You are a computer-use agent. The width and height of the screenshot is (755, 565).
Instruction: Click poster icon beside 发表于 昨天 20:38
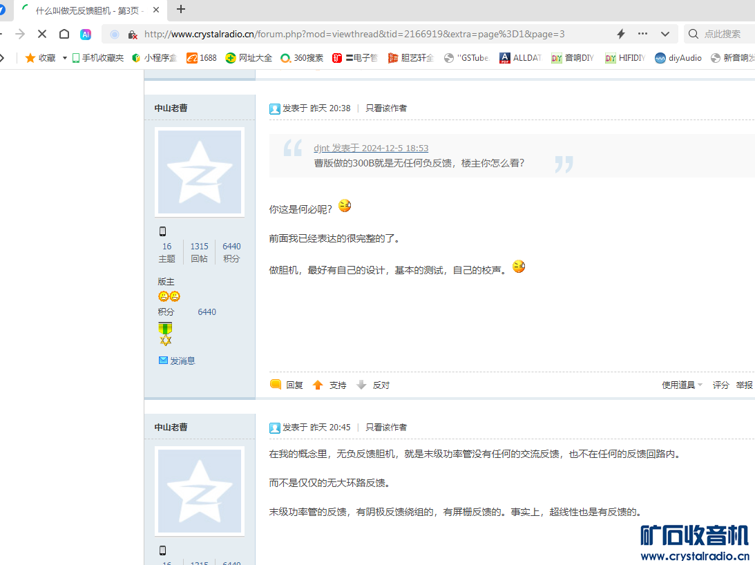point(275,109)
